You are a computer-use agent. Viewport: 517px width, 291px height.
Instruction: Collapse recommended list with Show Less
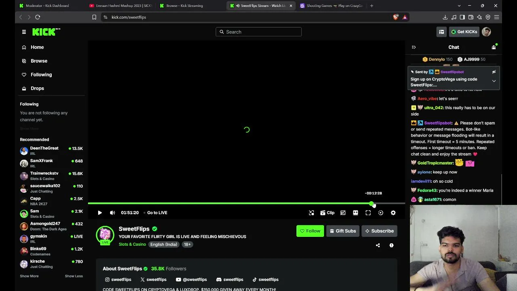(x=74, y=276)
